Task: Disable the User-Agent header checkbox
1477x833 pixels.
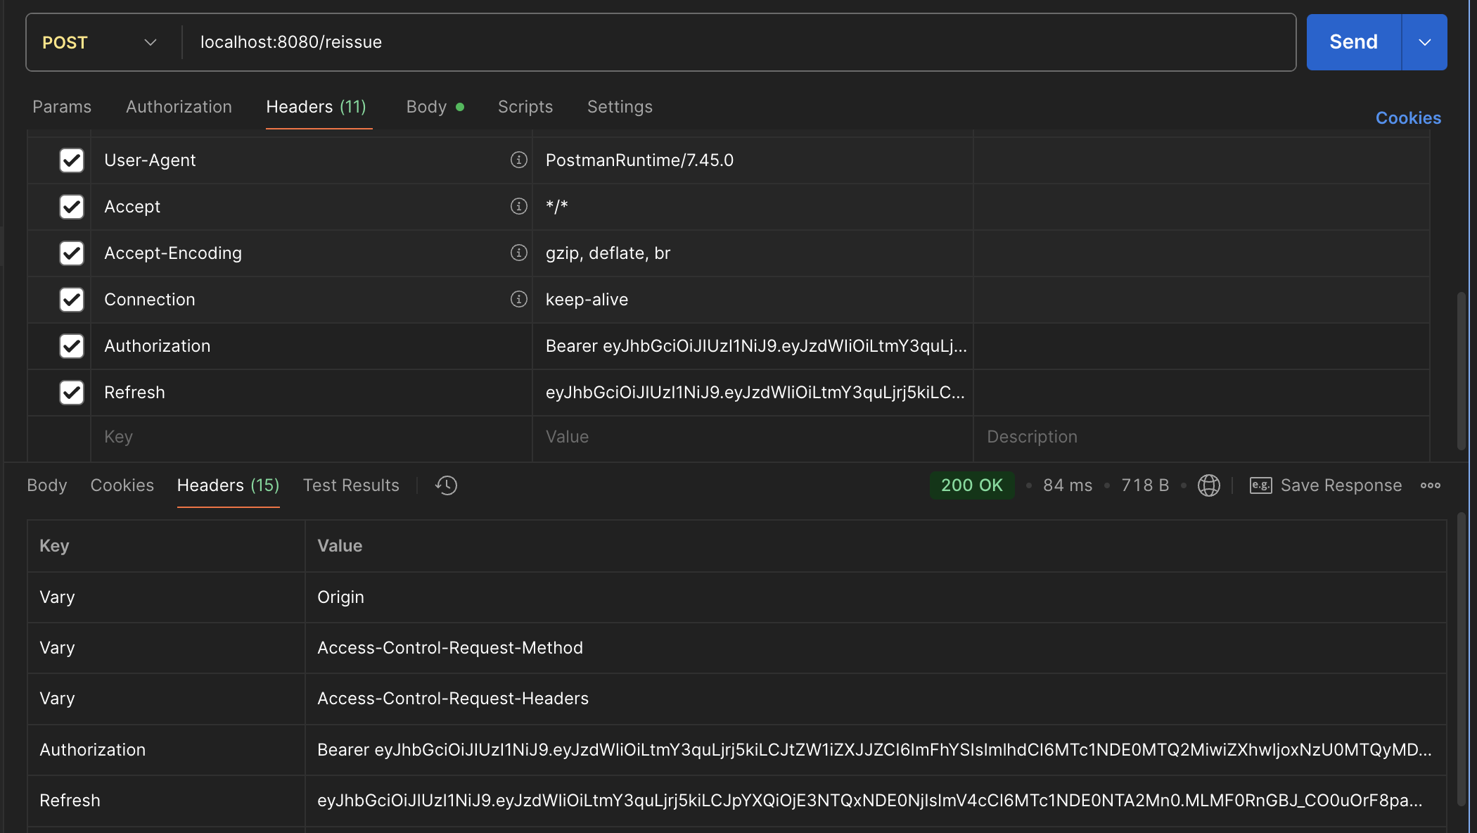Action: pyautogui.click(x=72, y=160)
